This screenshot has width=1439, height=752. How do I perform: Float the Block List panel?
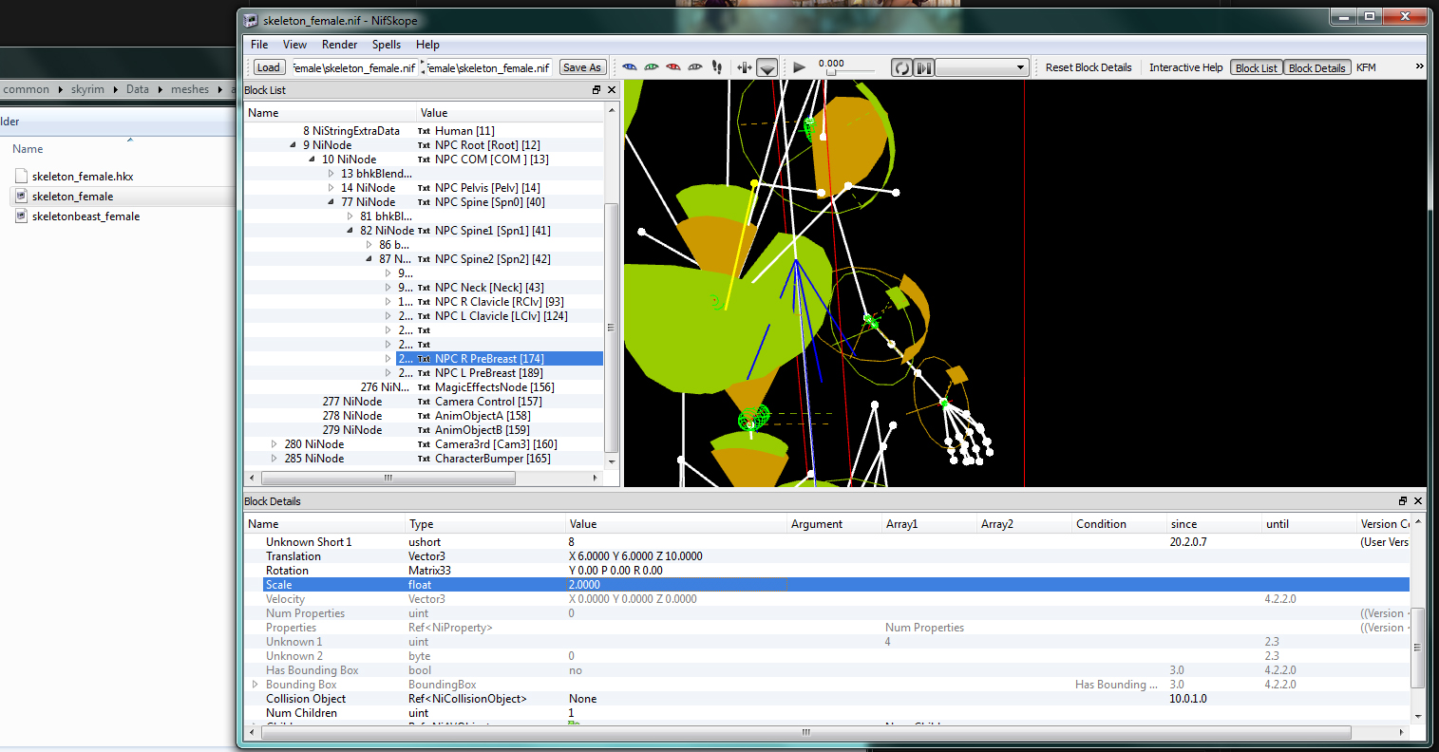(596, 90)
